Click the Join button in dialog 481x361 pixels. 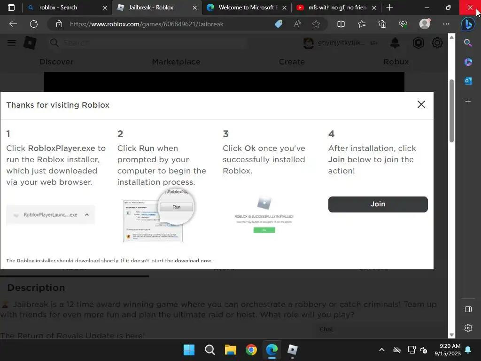tap(378, 204)
